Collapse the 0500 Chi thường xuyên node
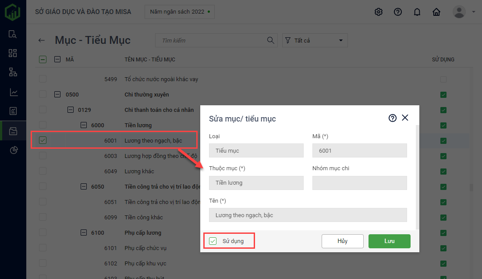Screen dimensions: 482x279 (x=57, y=94)
